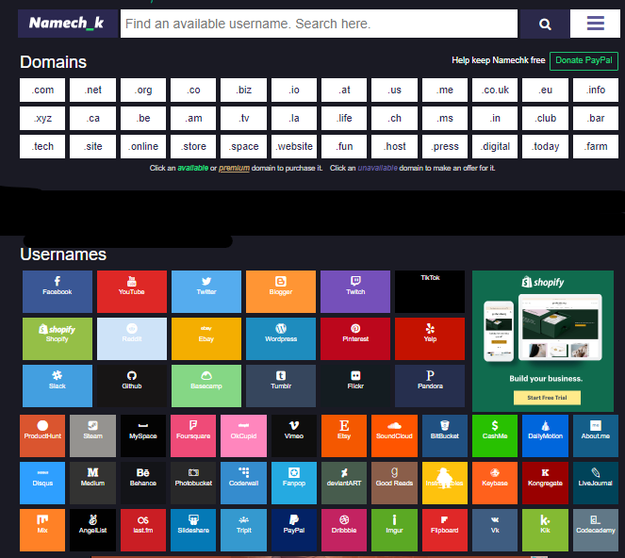Image resolution: width=625 pixels, height=558 pixels.
Task: Click the Pandora tile
Action: point(430,386)
